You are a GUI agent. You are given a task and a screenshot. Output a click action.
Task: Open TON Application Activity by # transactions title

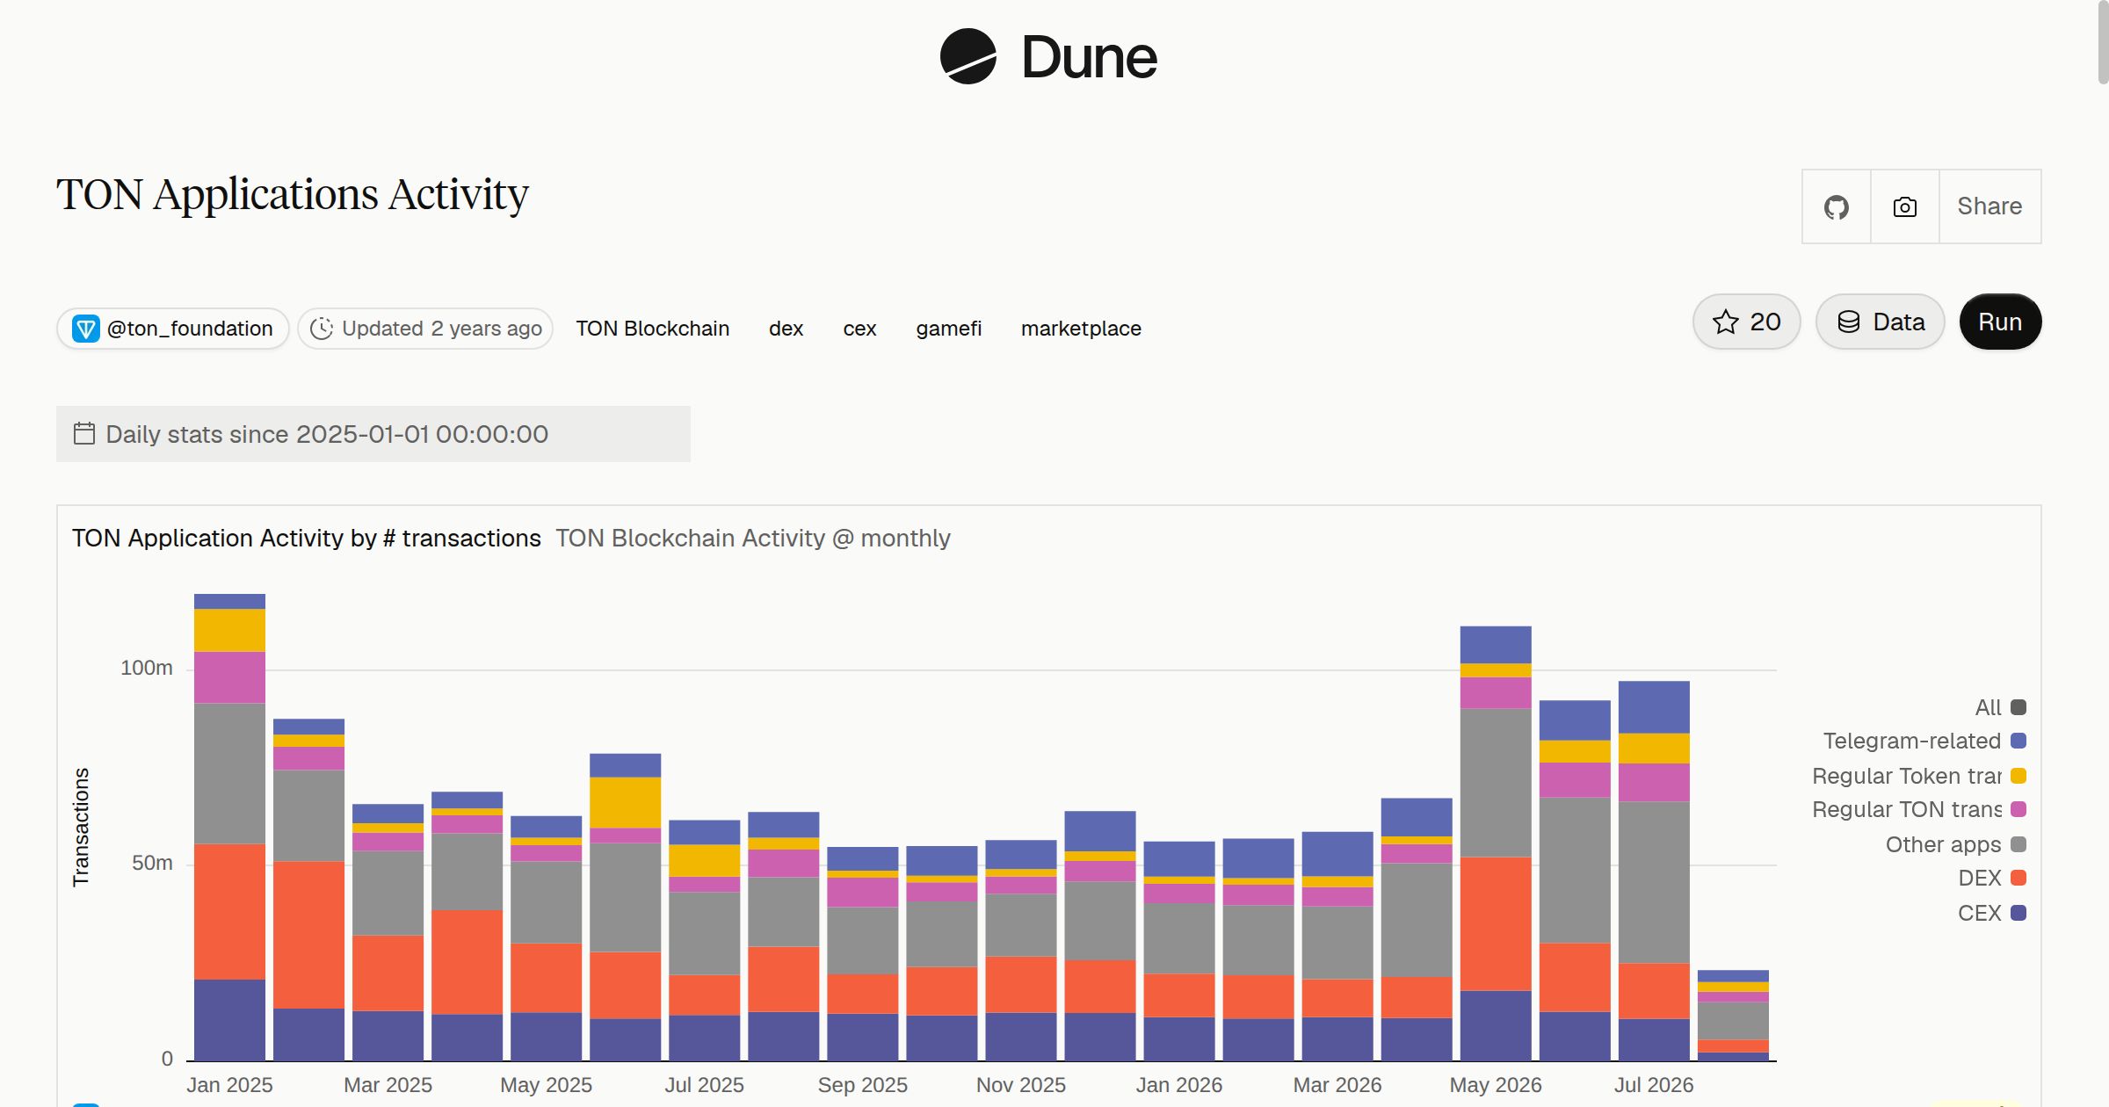pos(307,538)
